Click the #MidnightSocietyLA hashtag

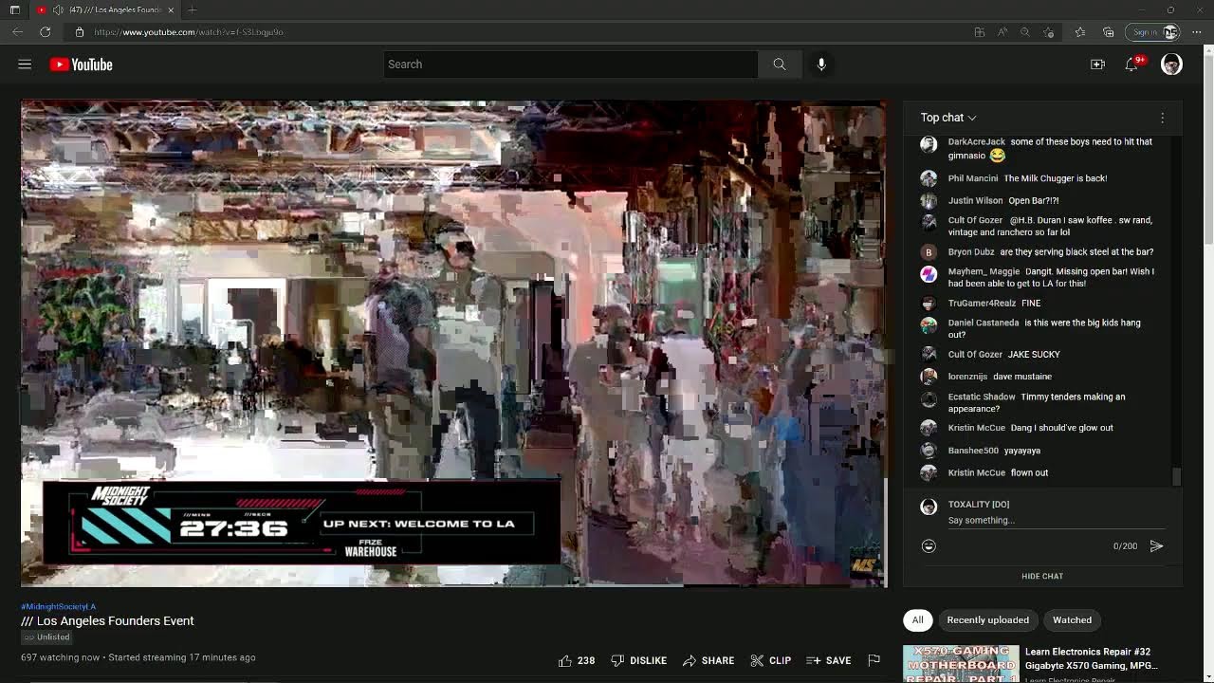tap(59, 606)
